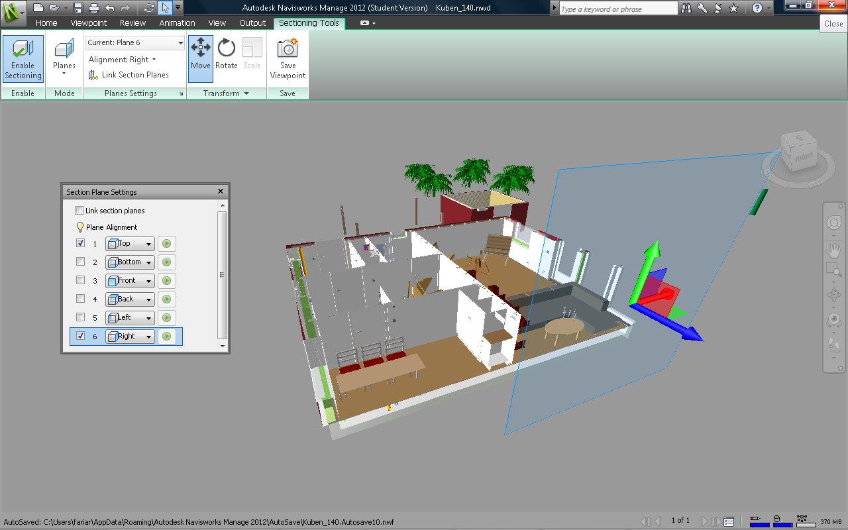Check plane 5 checkbox

[80, 317]
